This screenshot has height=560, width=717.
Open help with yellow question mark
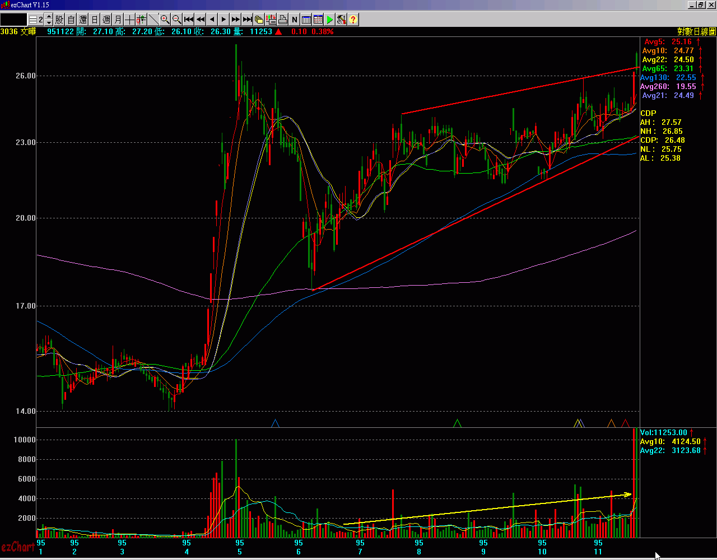click(353, 20)
